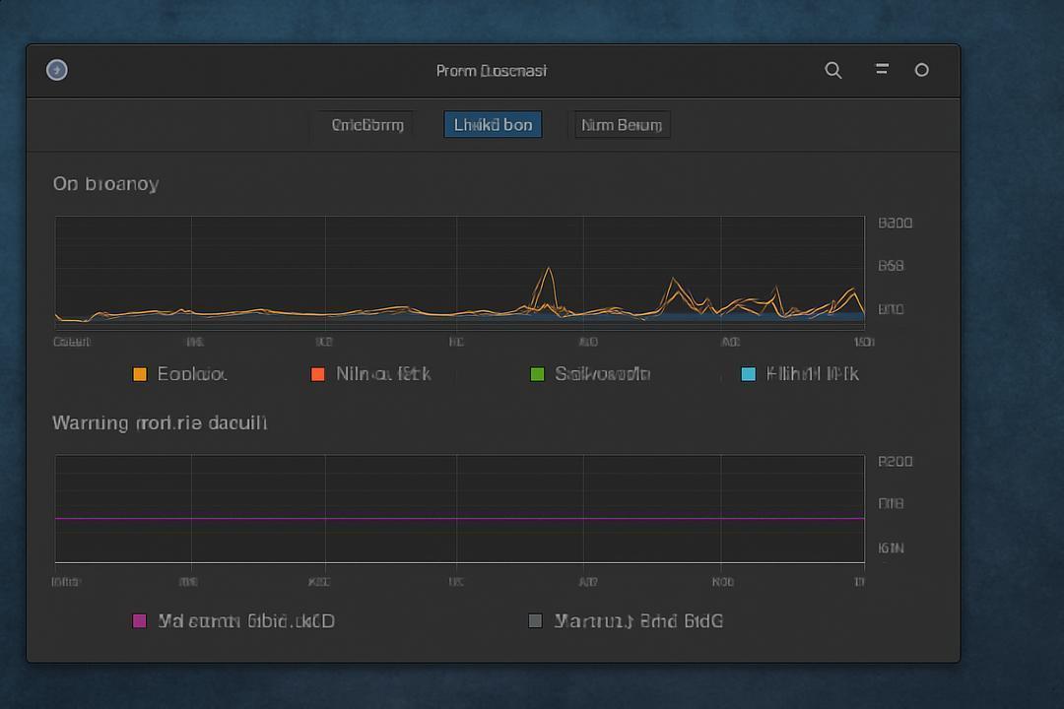Switch to the 'Lhukd bon' tab
The height and width of the screenshot is (709, 1064).
[494, 125]
